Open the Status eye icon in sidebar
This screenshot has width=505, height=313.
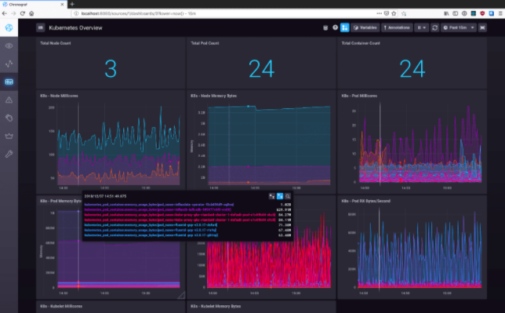(x=9, y=45)
